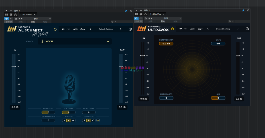Open Default Setting preset list in Al Schmitt
Viewport: 265px width, 138px height.
click(x=106, y=29)
